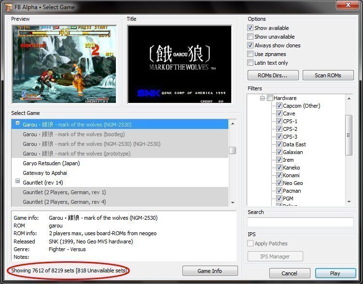Click the Cancel button
This screenshot has width=363, height=284.
pyautogui.click(x=290, y=273)
